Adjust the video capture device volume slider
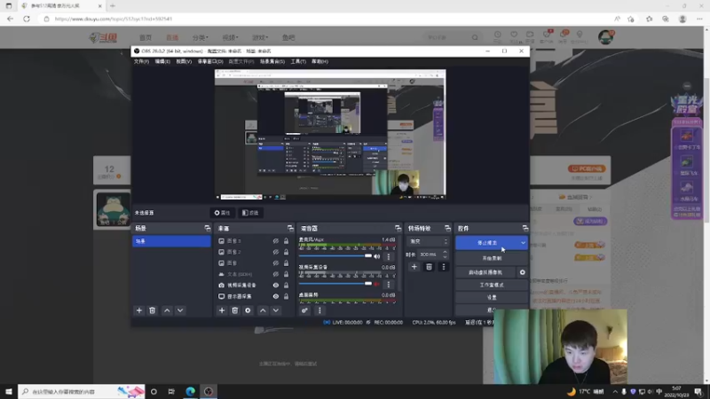This screenshot has width=710, height=399. (x=335, y=284)
